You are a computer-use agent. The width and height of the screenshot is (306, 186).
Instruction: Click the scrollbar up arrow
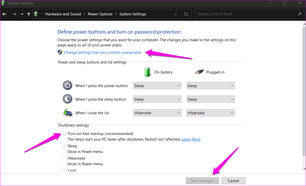pos(304,24)
